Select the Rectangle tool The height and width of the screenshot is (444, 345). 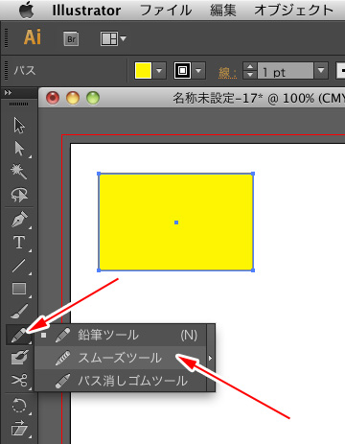click(19, 289)
